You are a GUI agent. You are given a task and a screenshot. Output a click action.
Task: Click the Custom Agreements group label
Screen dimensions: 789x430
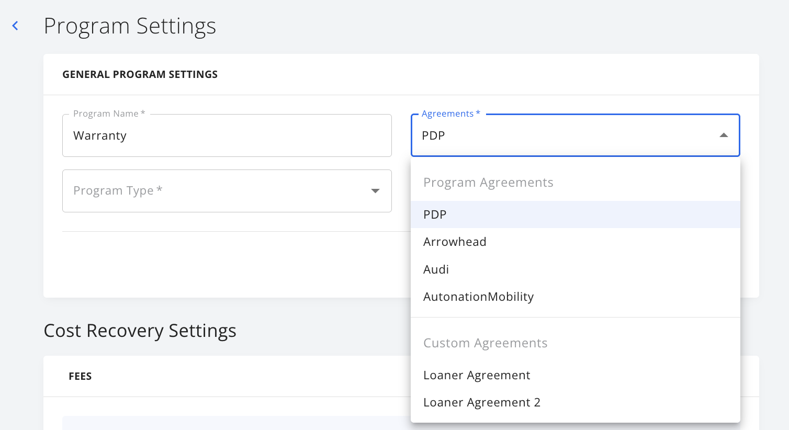pos(485,343)
